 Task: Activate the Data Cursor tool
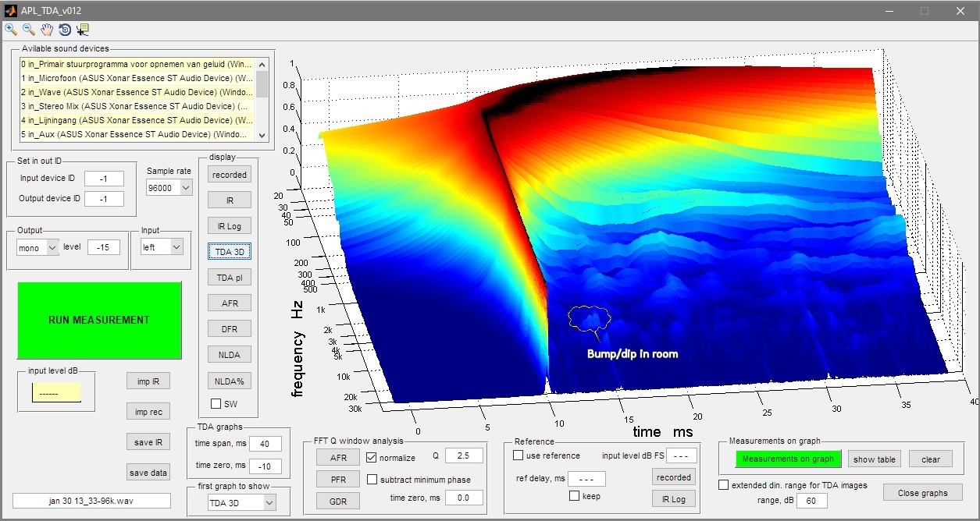[x=83, y=30]
